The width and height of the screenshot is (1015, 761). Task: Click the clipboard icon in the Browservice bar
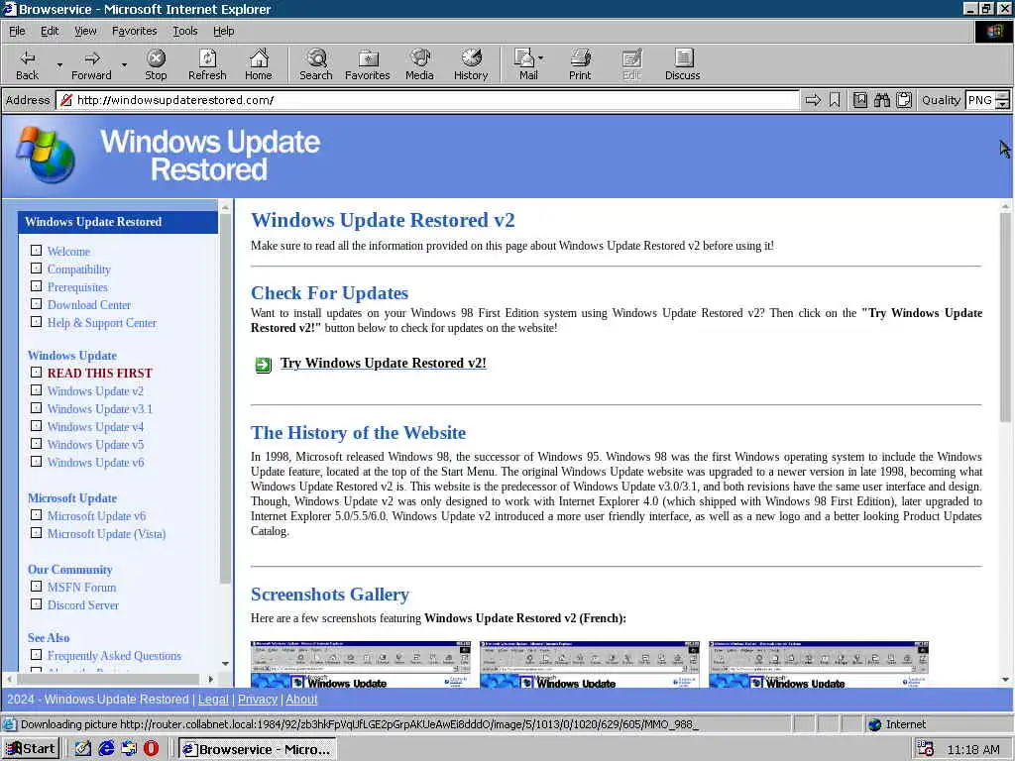click(x=904, y=100)
